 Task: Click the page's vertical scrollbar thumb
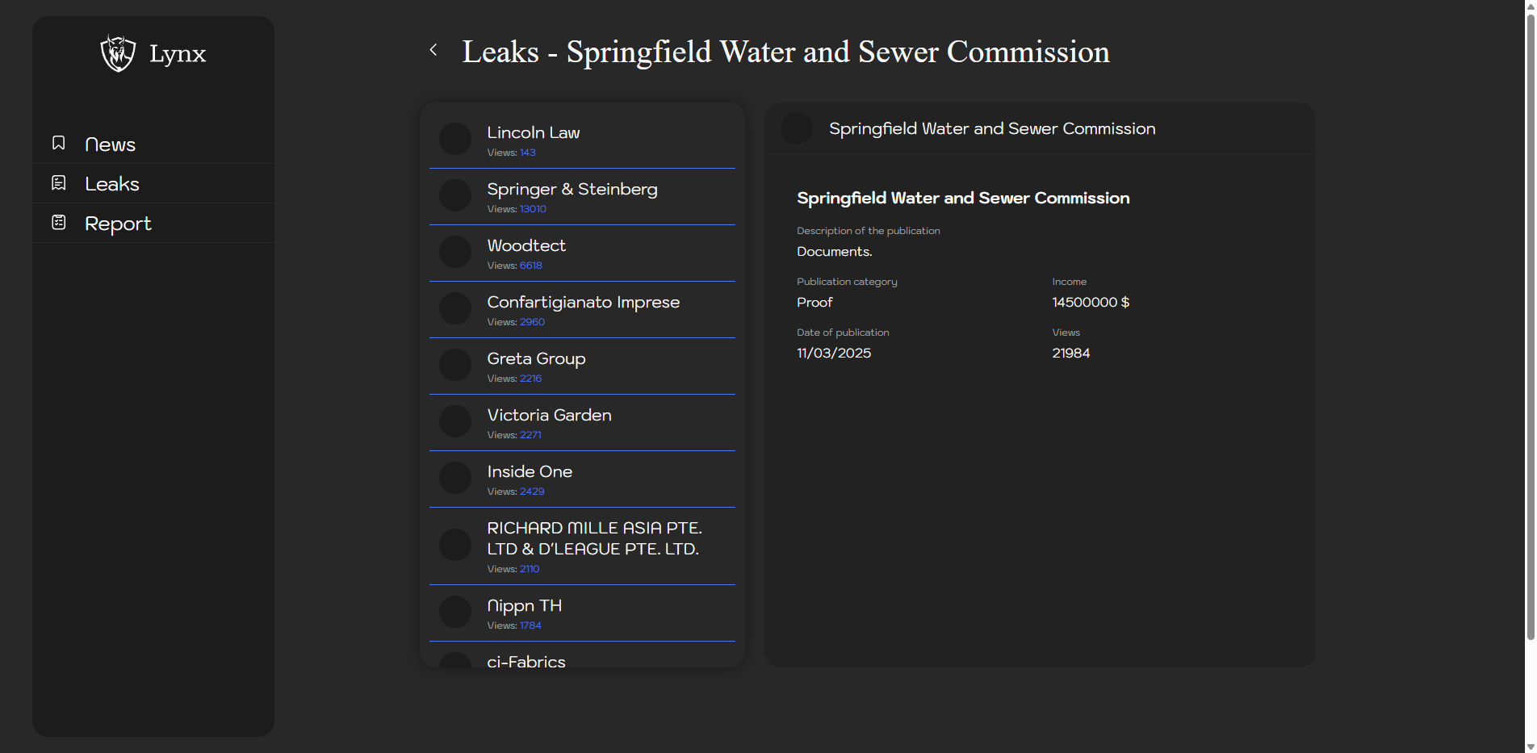[1530, 323]
